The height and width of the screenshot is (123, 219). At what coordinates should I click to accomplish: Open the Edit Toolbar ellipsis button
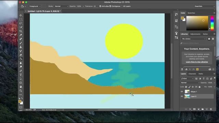click(x=21, y=95)
